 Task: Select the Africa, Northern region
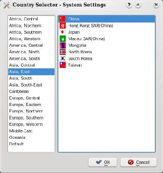31,26
